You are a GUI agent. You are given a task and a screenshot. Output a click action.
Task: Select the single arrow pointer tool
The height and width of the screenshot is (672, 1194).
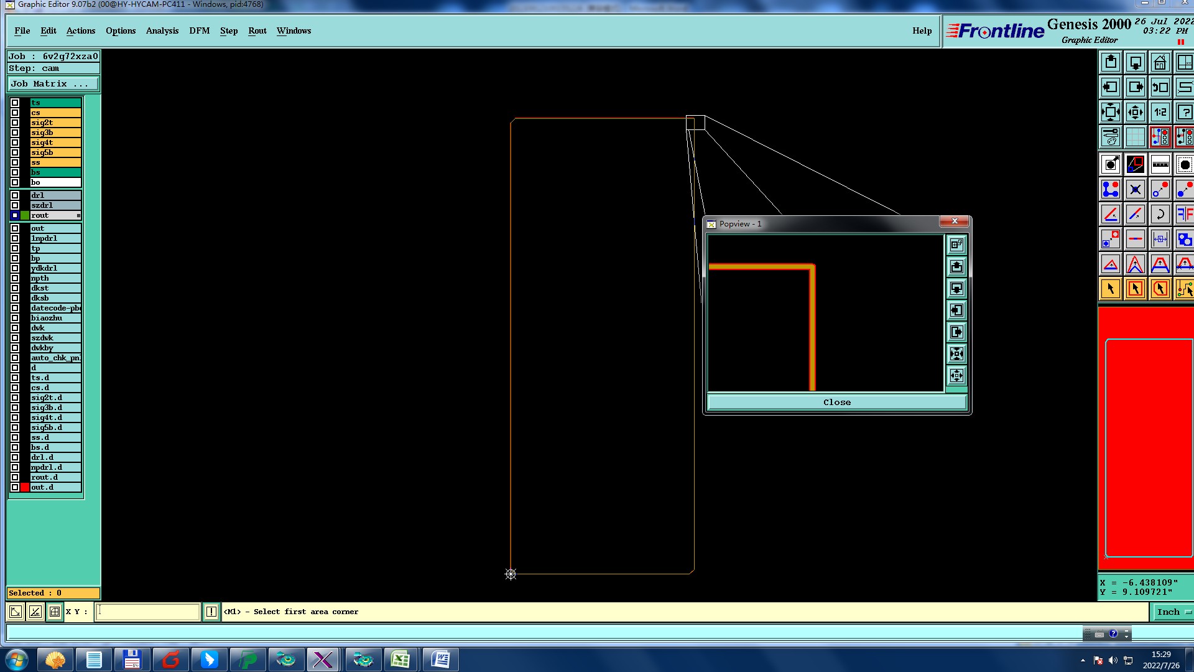click(1111, 289)
